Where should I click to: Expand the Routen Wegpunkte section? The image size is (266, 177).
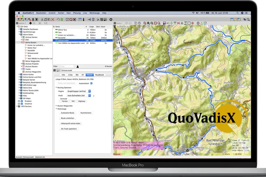56,106
